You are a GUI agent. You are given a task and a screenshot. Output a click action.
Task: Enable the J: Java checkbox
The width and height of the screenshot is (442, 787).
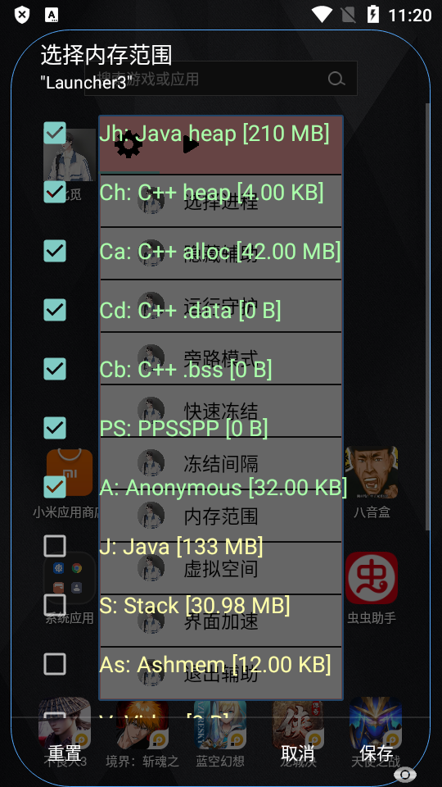[55, 546]
